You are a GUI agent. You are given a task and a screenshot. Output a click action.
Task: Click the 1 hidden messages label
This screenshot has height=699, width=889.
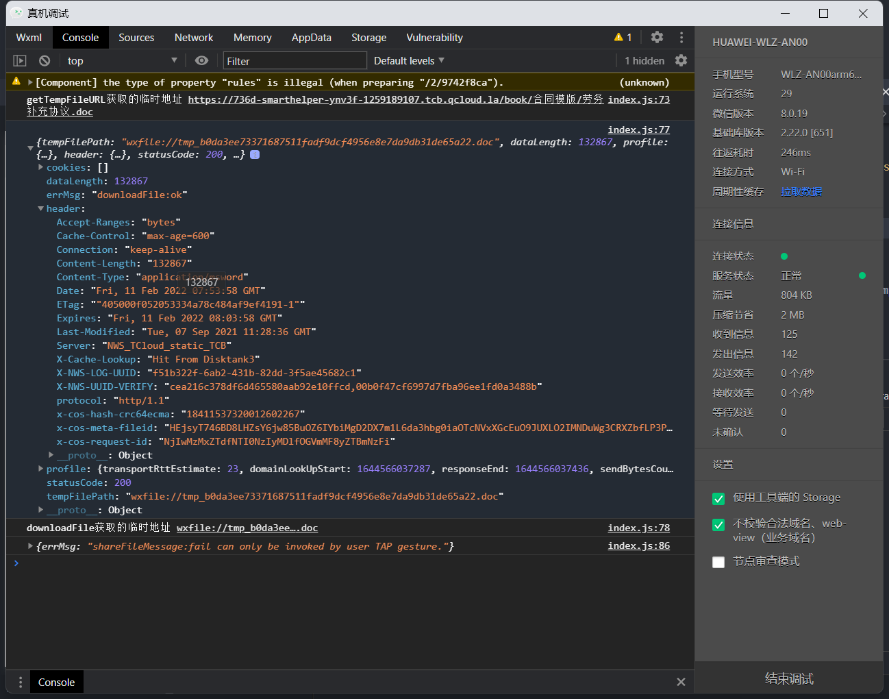click(644, 60)
